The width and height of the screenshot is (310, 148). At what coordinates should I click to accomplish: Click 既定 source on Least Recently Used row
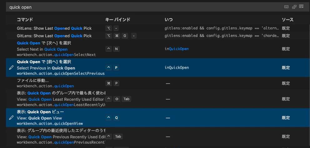[x=286, y=99]
